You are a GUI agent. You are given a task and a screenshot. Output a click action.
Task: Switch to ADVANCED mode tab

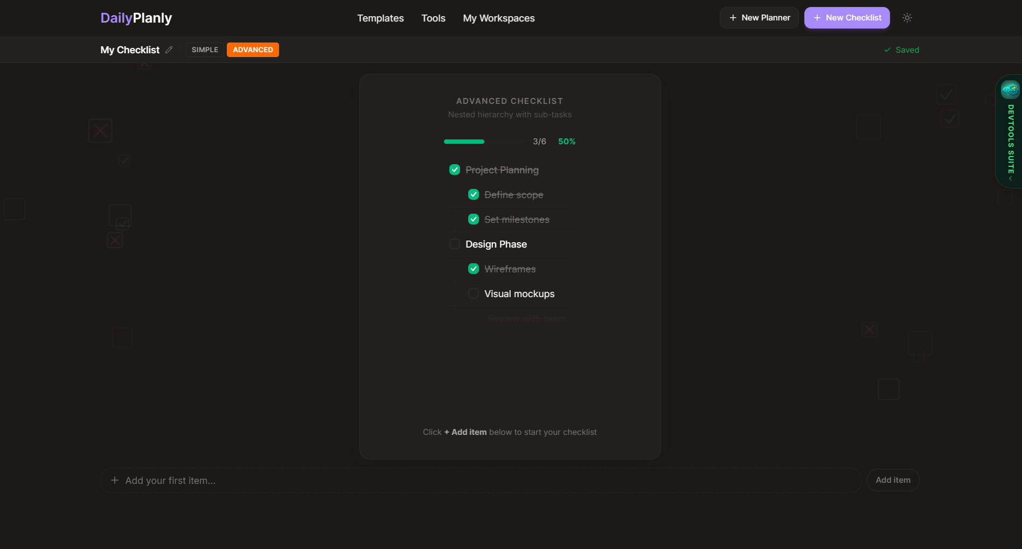point(253,50)
